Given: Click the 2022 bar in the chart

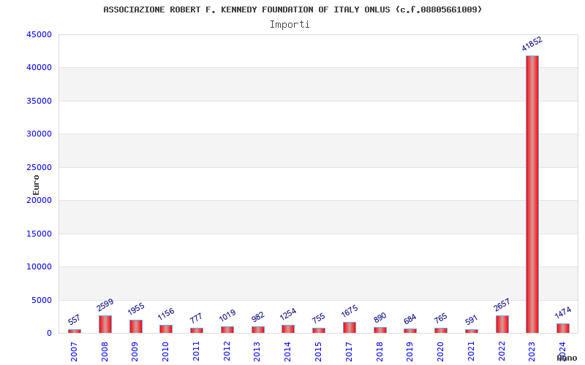Looking at the screenshot, I should click(502, 324).
